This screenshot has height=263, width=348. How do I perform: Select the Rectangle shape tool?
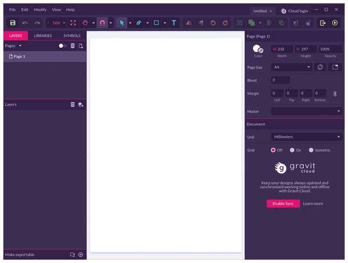[x=157, y=23]
